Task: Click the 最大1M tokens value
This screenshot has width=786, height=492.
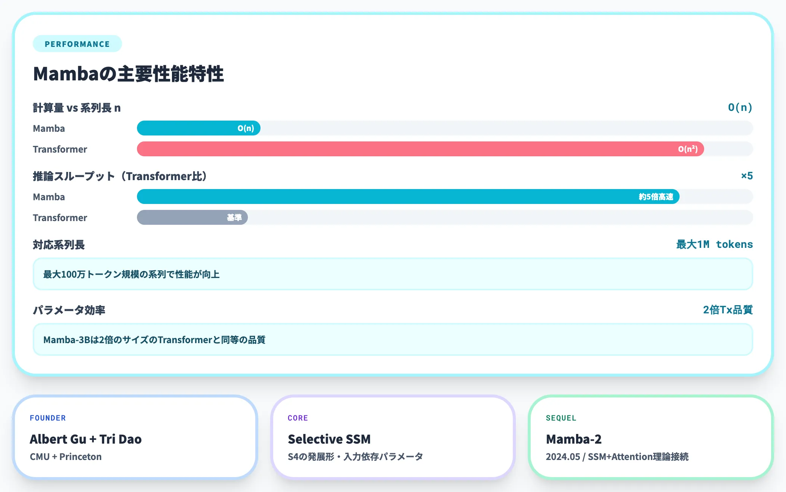Action: (715, 245)
